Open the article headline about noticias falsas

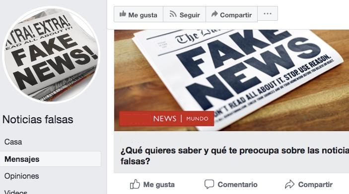235,155
